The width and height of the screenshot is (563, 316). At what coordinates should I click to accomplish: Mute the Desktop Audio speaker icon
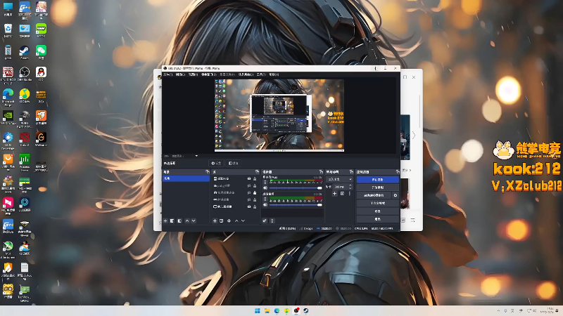click(x=265, y=205)
